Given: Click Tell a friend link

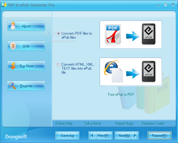Looking at the screenshot, I should 93,123.
